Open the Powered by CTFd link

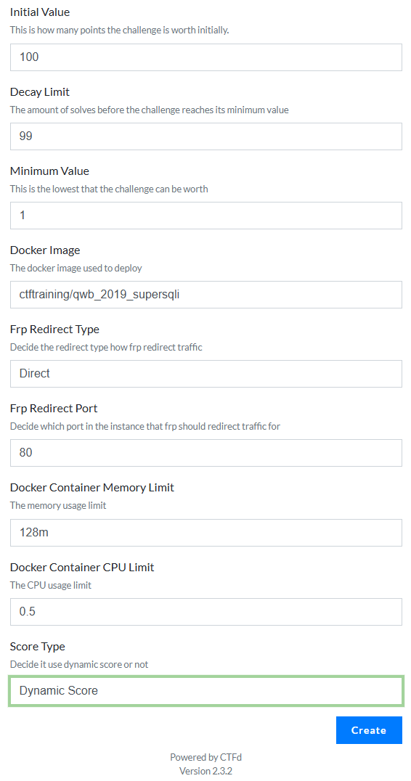click(x=206, y=758)
